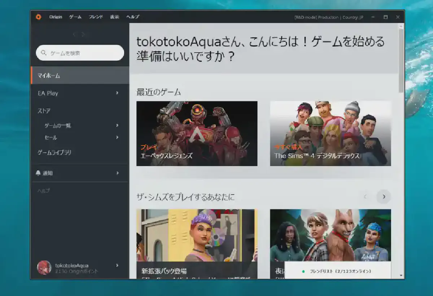This screenshot has width=433, height=296.
Task: Click the Origin logo icon
Action: [38, 17]
